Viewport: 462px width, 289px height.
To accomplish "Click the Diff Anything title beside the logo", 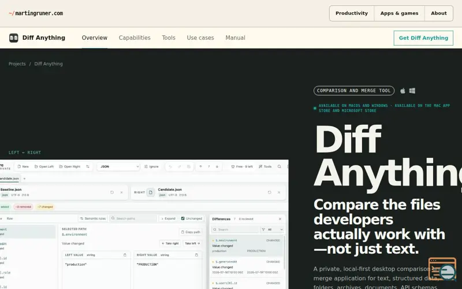I will pos(44,38).
